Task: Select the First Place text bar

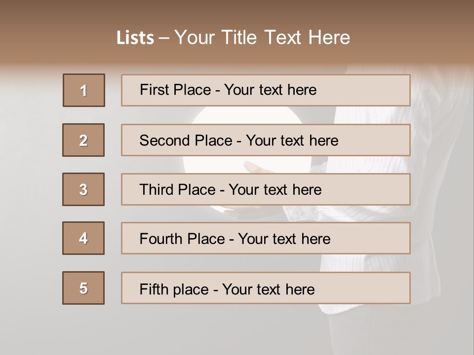Action: pos(266,90)
